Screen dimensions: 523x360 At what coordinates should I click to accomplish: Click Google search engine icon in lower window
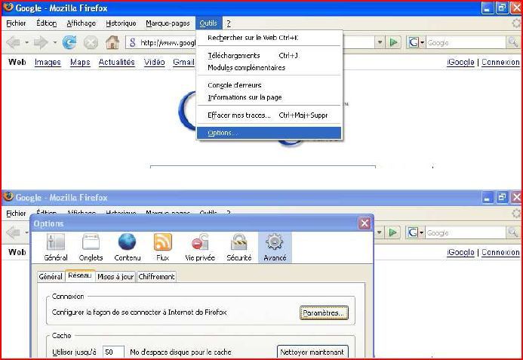414,232
